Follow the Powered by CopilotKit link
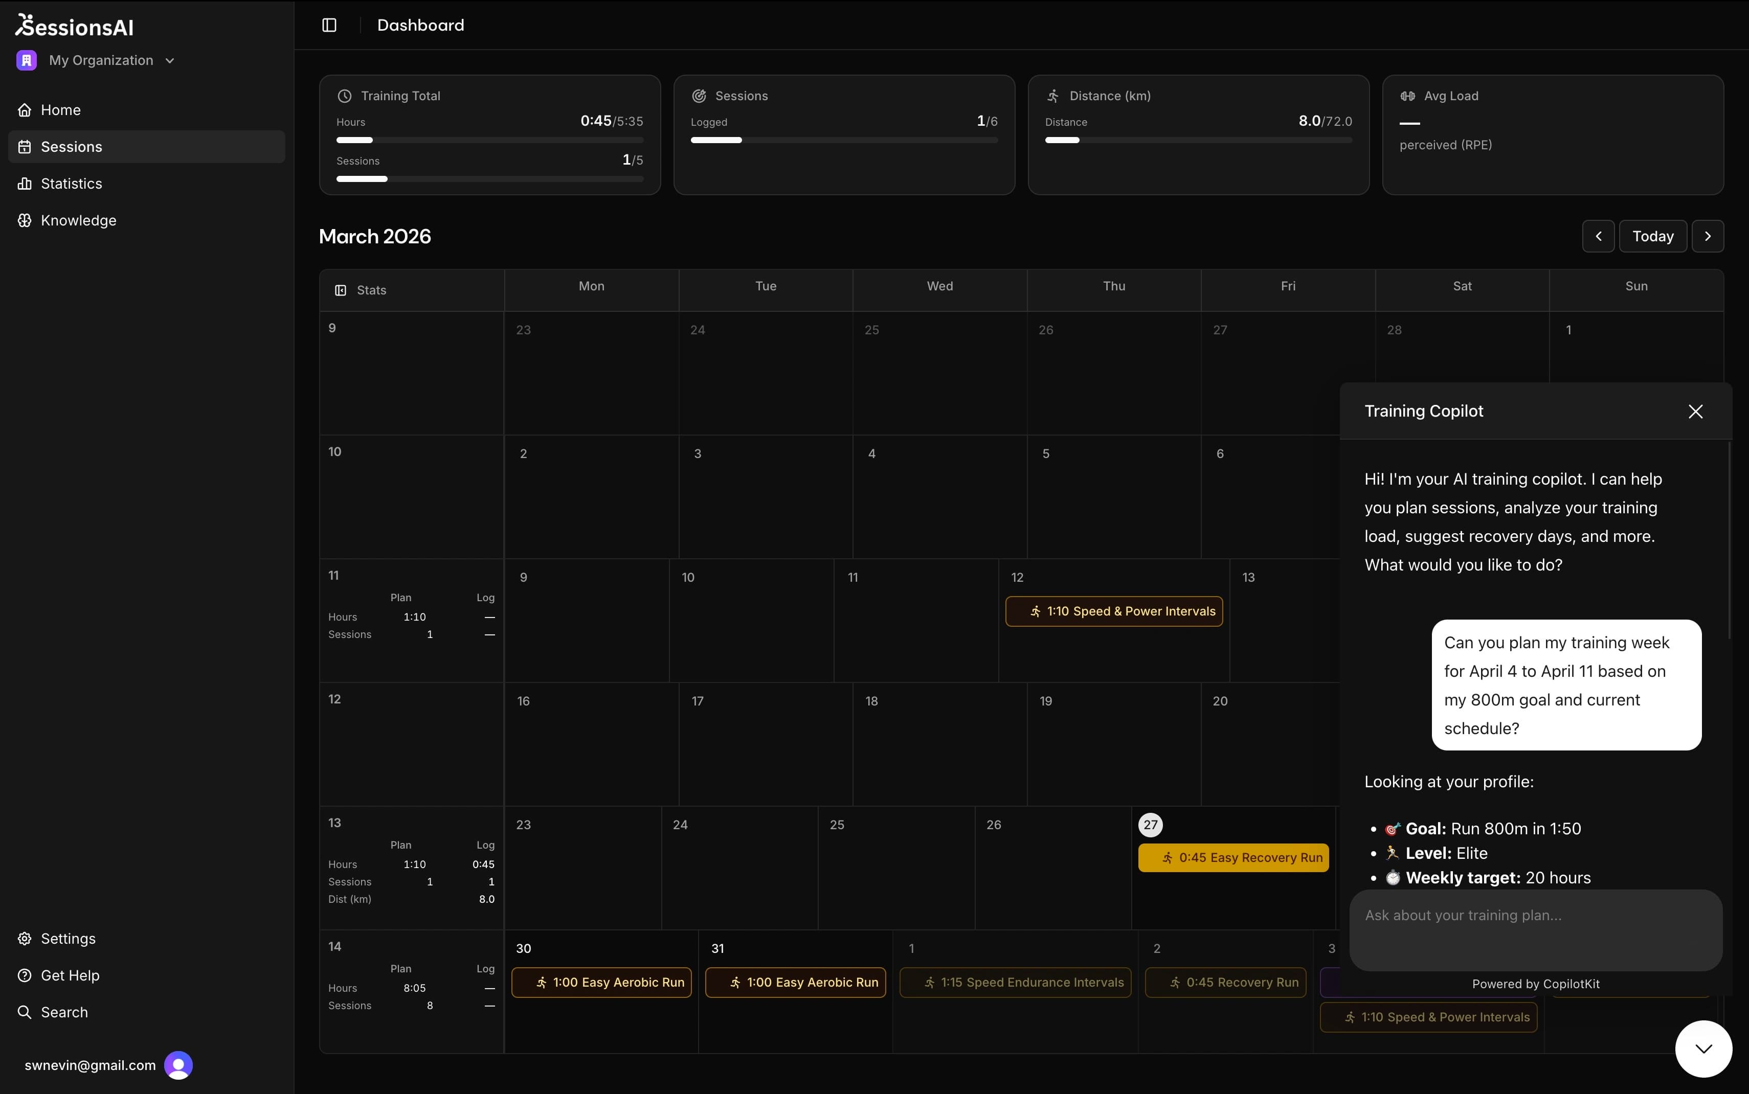 (x=1535, y=983)
